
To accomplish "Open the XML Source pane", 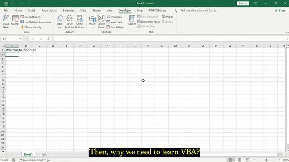I will [x=132, y=20].
